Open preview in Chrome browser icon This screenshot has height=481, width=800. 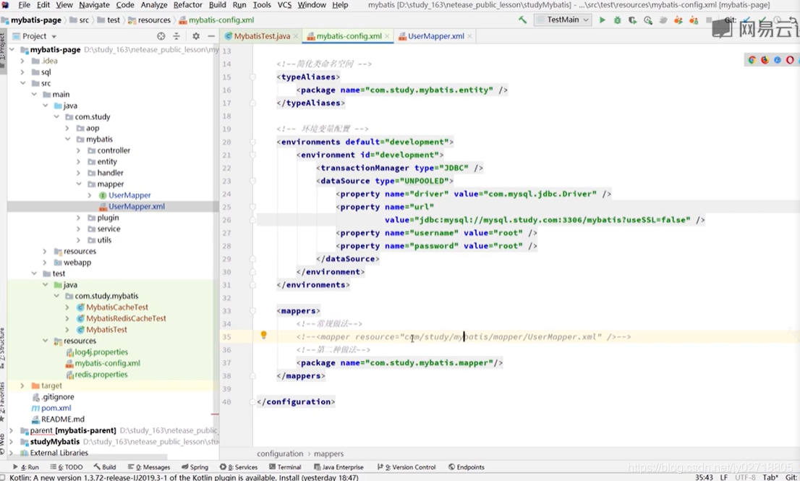coord(752,60)
